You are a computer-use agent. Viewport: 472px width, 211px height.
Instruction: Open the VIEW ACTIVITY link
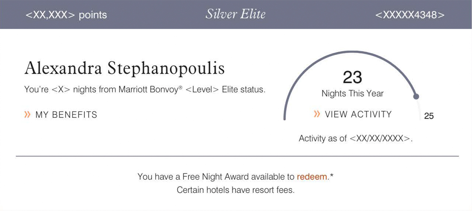(358, 114)
